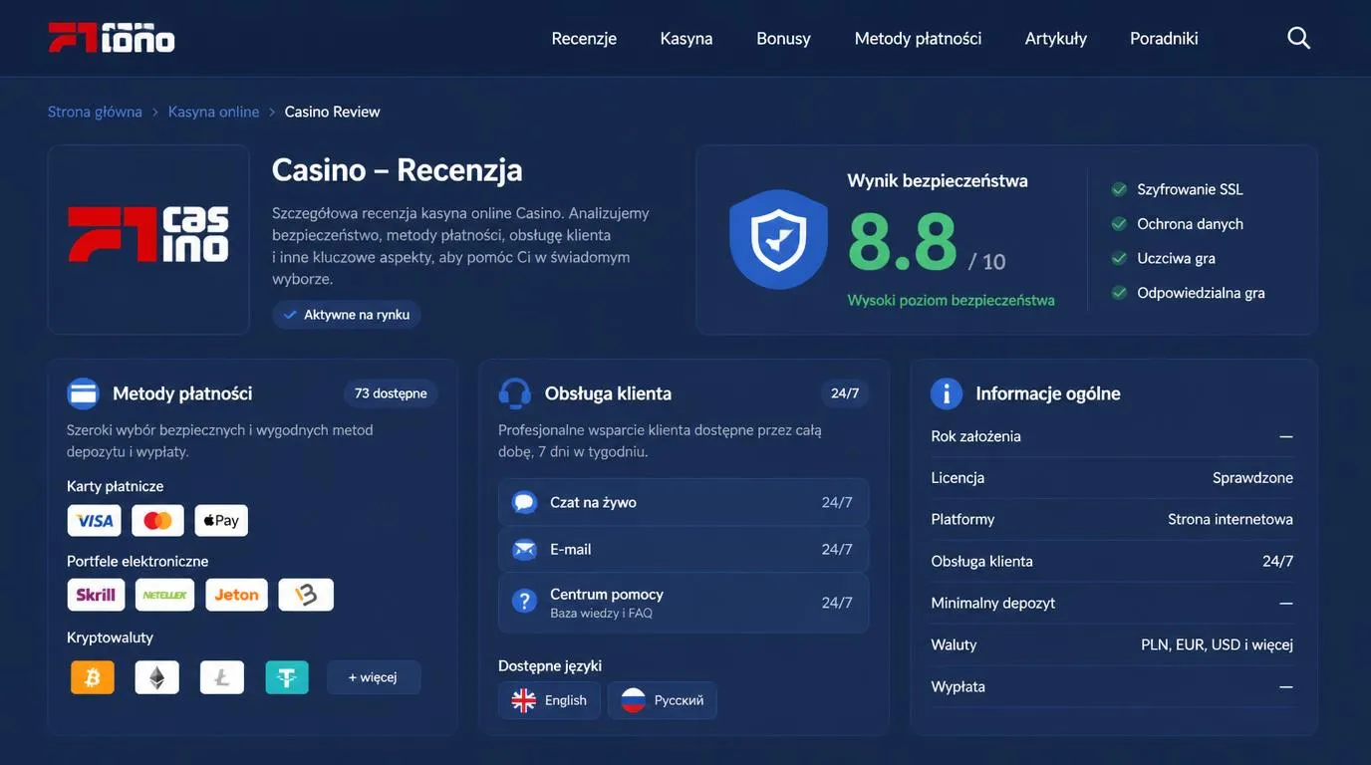This screenshot has width=1371, height=765.
Task: Click the Odpowiedzialna gra check item
Action: coord(1189,293)
